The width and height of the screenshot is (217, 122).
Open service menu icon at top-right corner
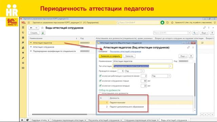pyautogui.click(x=215, y=23)
